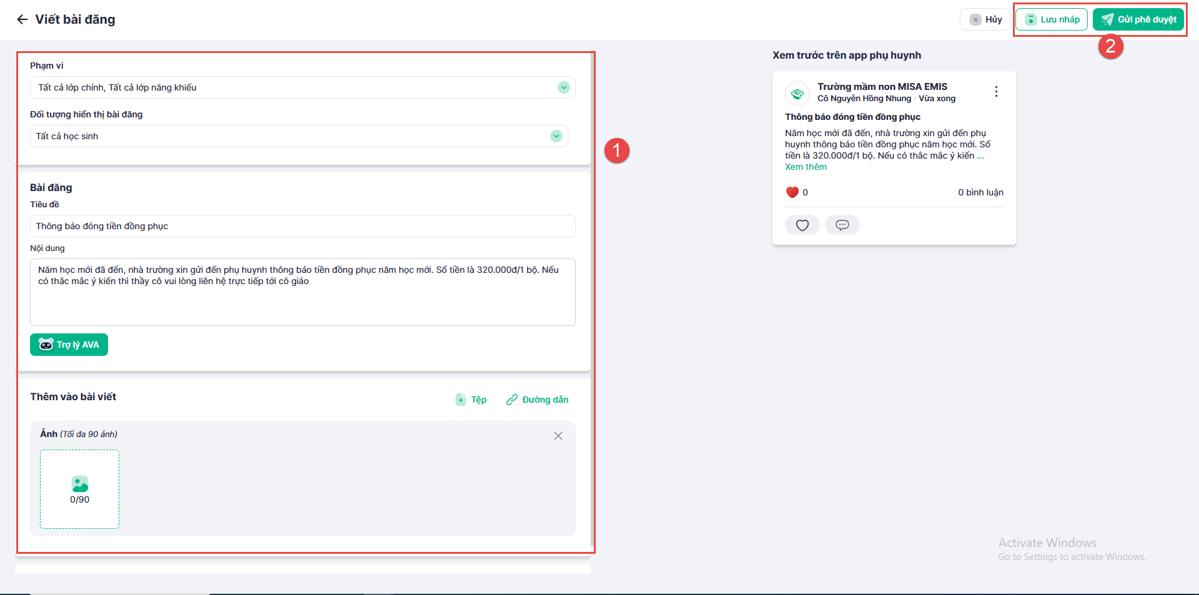This screenshot has height=595, width=1199.
Task: Go back using the left arrow icon
Action: [22, 19]
